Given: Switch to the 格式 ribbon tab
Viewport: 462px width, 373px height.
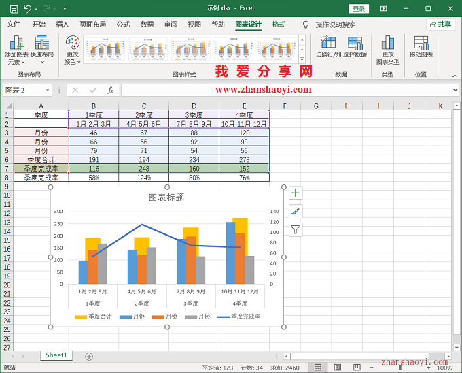Looking at the screenshot, I should [x=279, y=25].
